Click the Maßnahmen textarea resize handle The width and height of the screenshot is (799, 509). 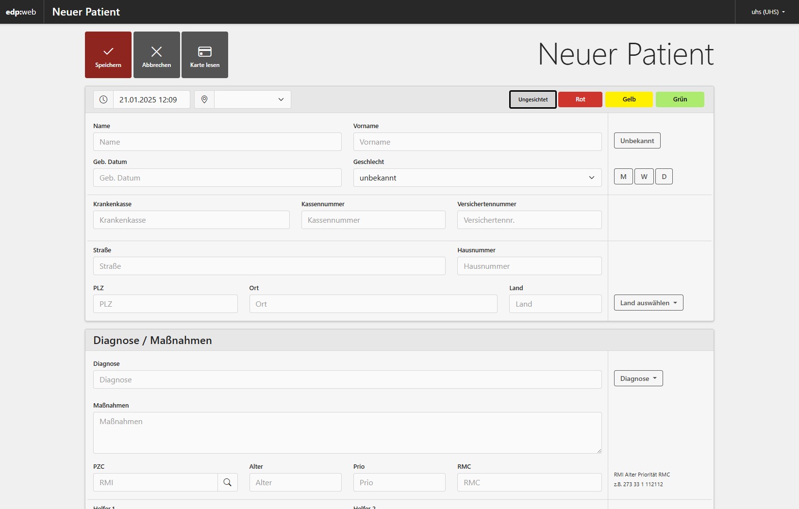(599, 451)
